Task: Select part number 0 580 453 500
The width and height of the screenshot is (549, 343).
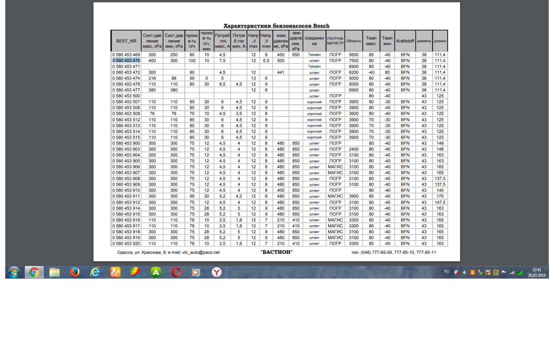Action: pyautogui.click(x=126, y=96)
